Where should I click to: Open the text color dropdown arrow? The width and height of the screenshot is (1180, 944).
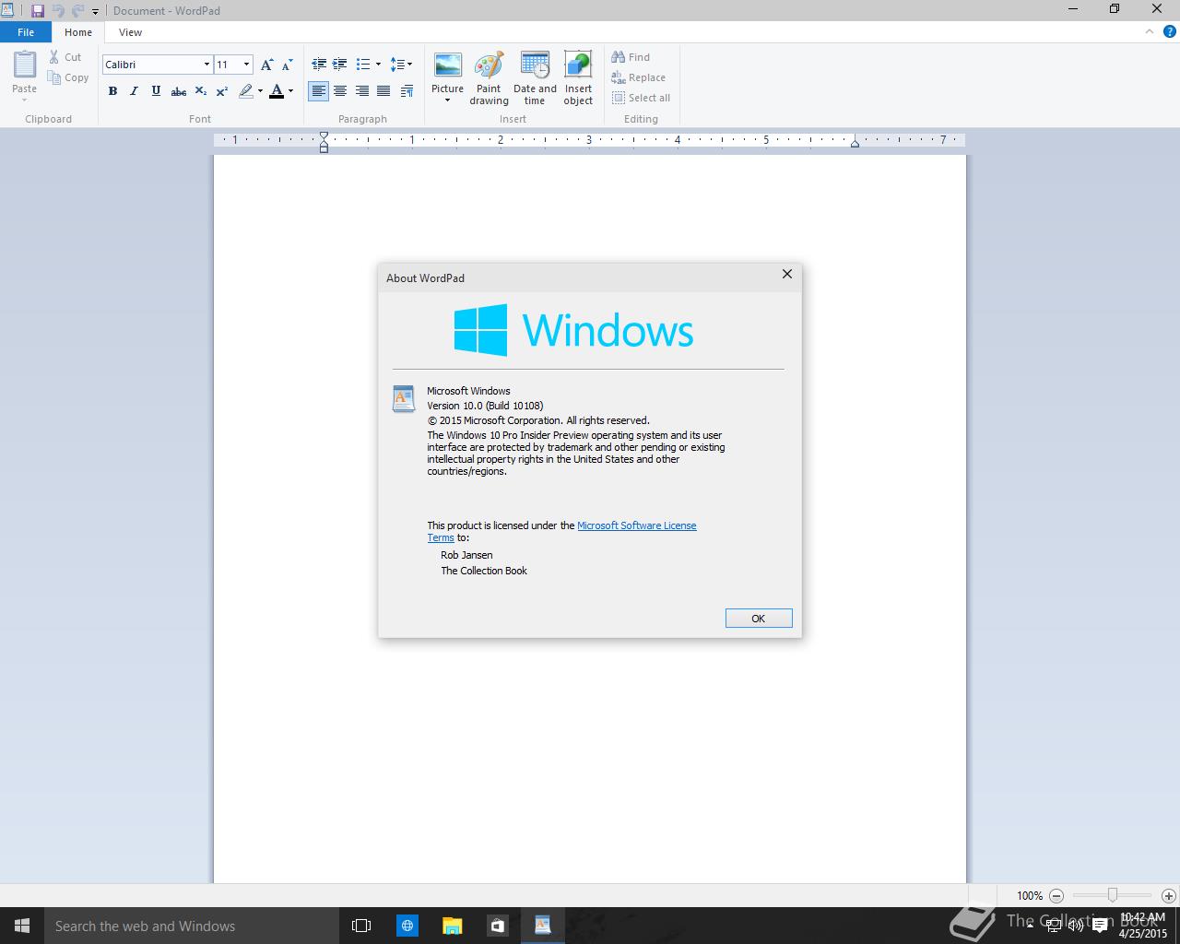tap(290, 91)
